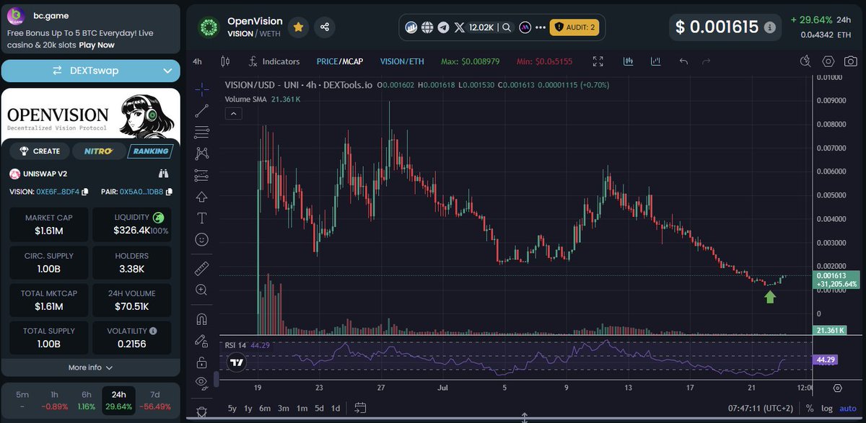Open the emoji icons tool
This screenshot has height=423, width=866.
[x=202, y=239]
